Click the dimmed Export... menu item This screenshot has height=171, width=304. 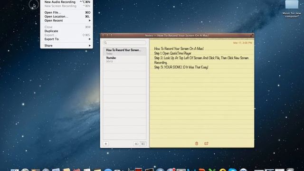click(x=66, y=35)
